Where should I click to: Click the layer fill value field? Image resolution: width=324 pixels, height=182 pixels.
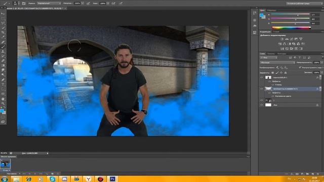(x=316, y=73)
